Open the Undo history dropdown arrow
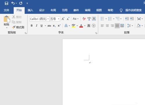Screen dimensions: 145x105 pyautogui.click(x=16, y=3)
